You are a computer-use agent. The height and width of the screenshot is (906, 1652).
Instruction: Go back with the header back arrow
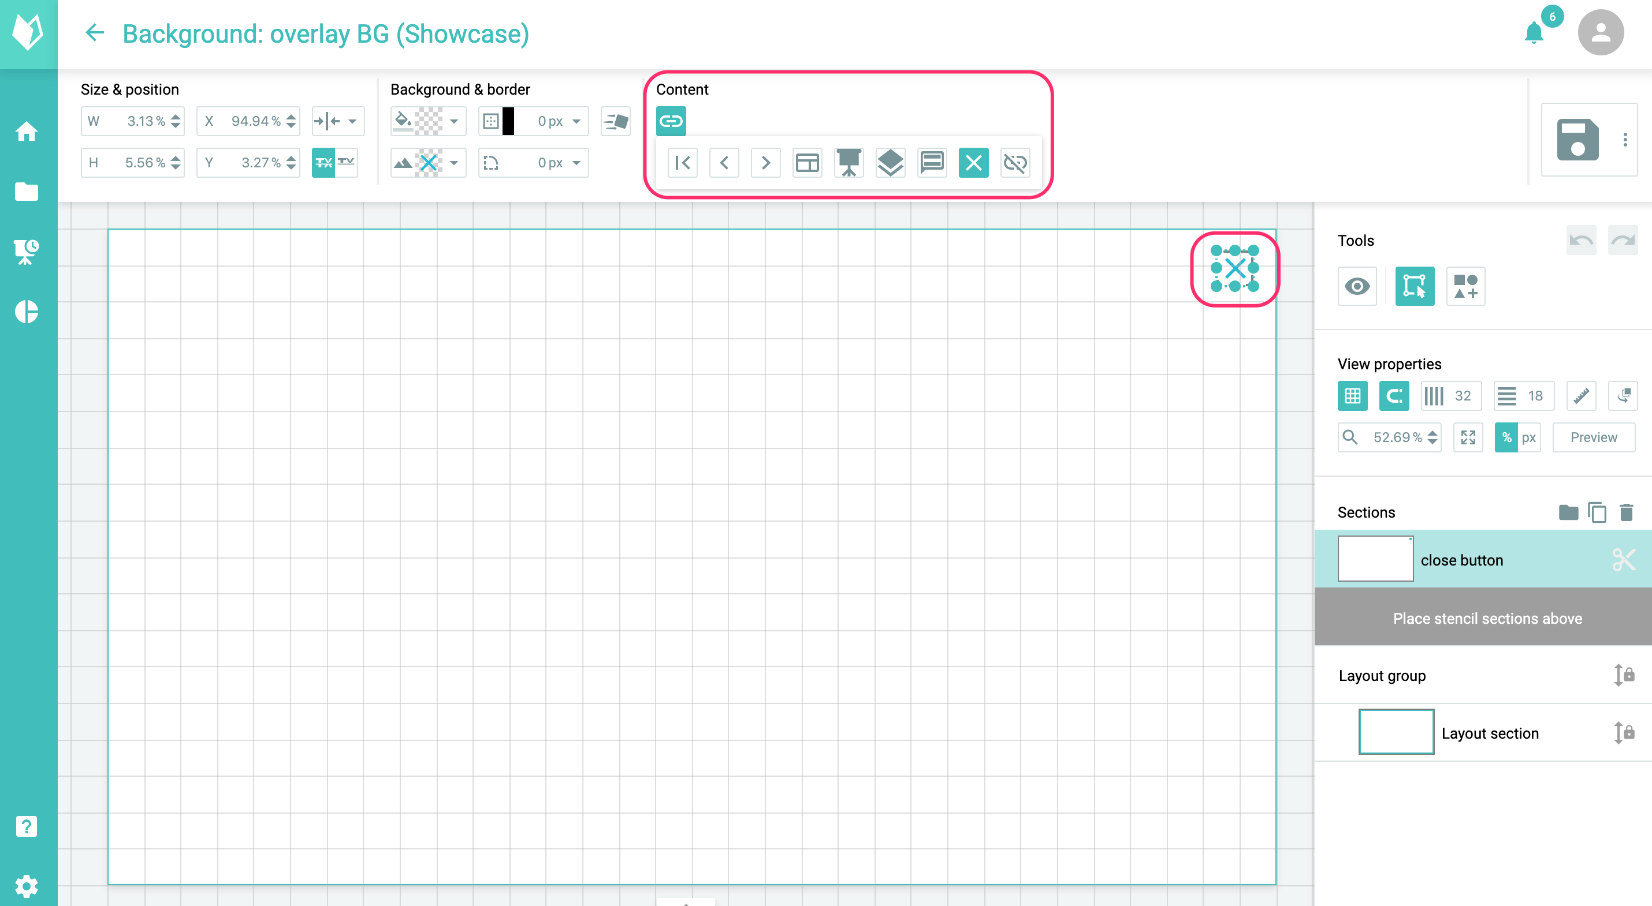pyautogui.click(x=95, y=33)
